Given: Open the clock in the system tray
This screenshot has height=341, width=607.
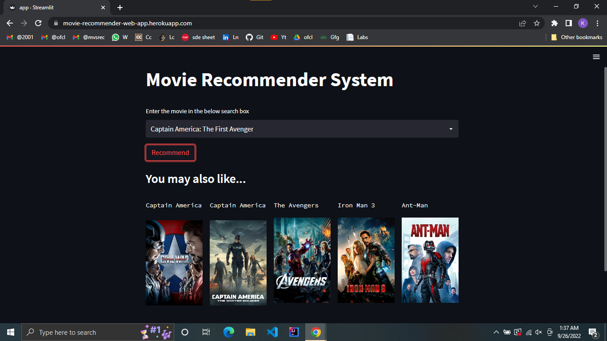Looking at the screenshot, I should tap(568, 332).
